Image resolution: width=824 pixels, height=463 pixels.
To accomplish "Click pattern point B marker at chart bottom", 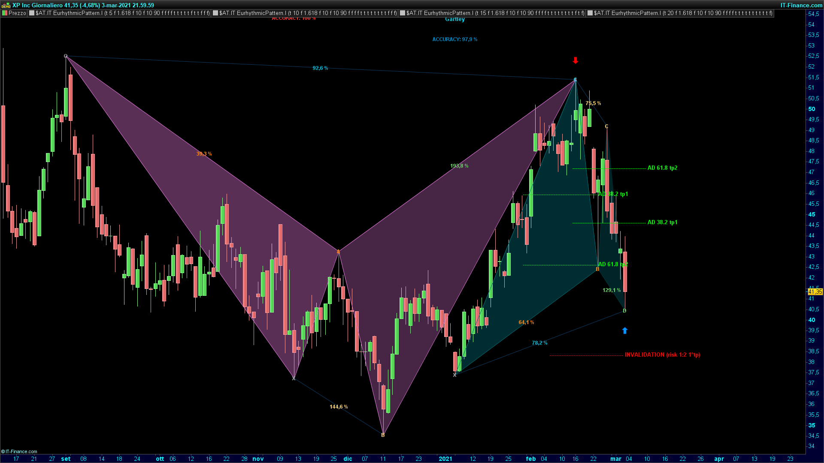I will (x=383, y=435).
